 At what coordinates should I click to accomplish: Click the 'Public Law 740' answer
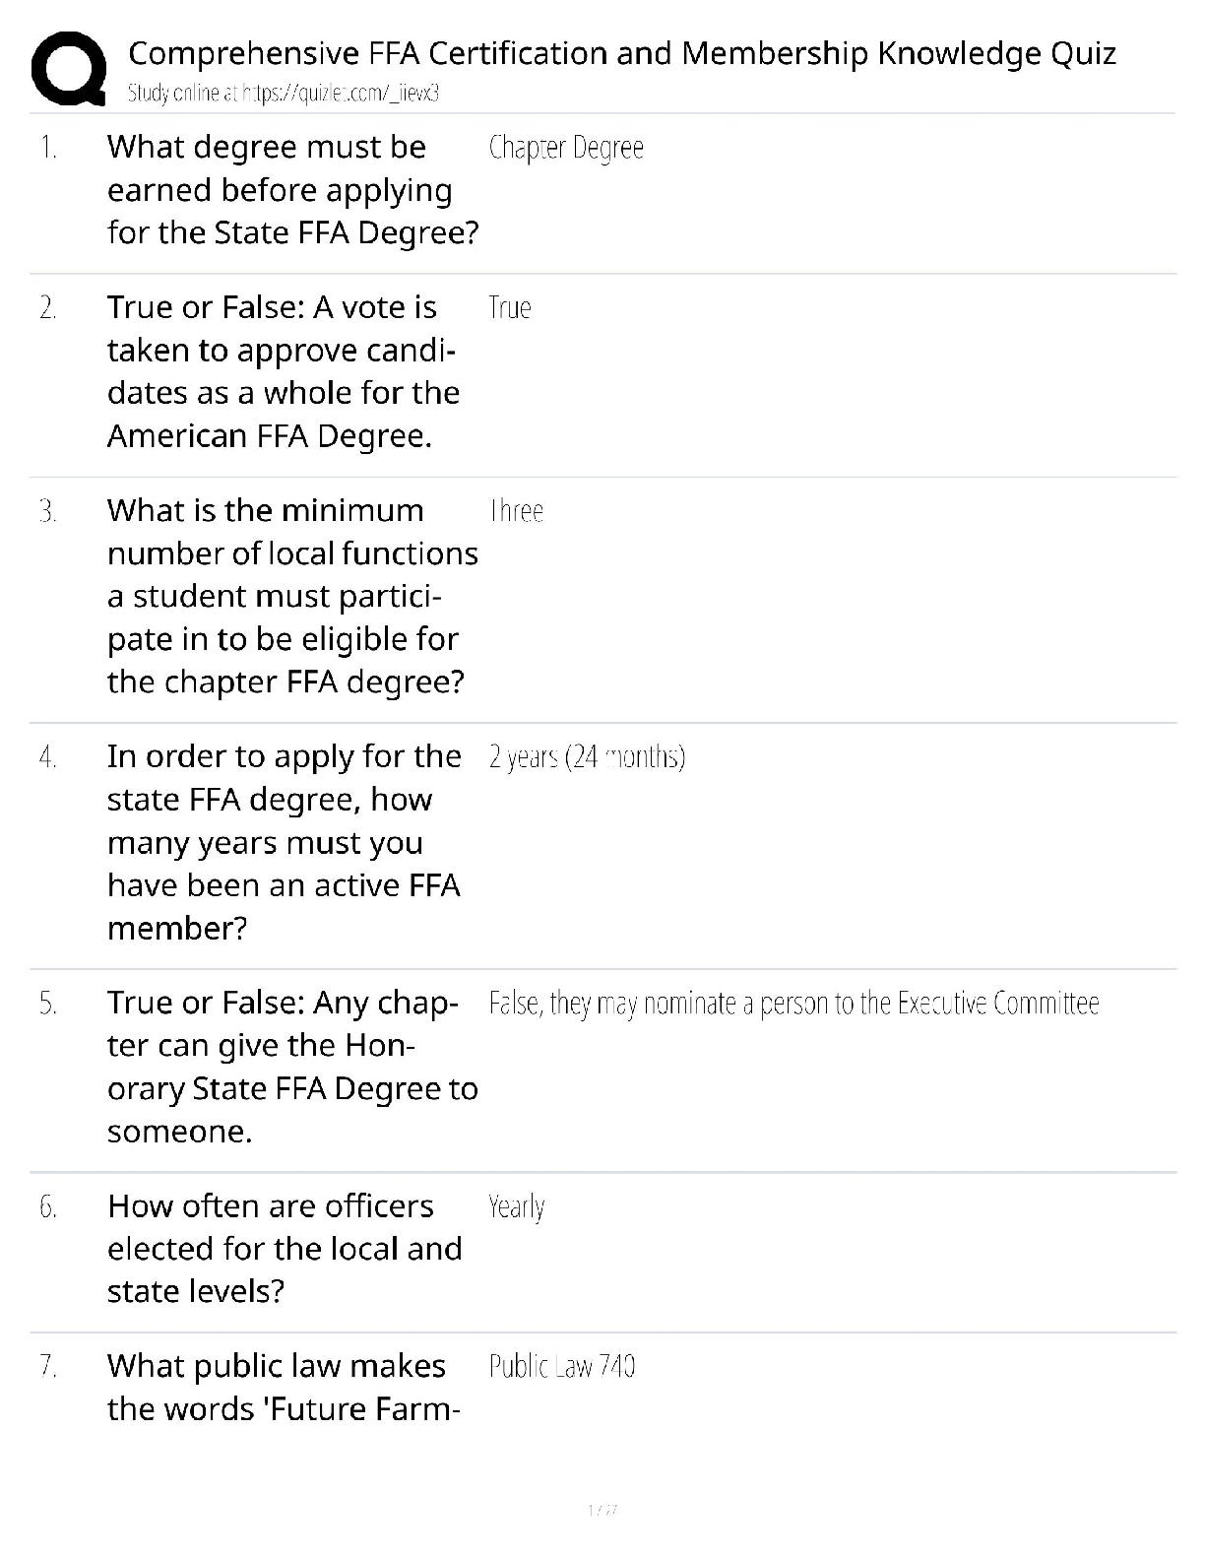pos(562,1367)
